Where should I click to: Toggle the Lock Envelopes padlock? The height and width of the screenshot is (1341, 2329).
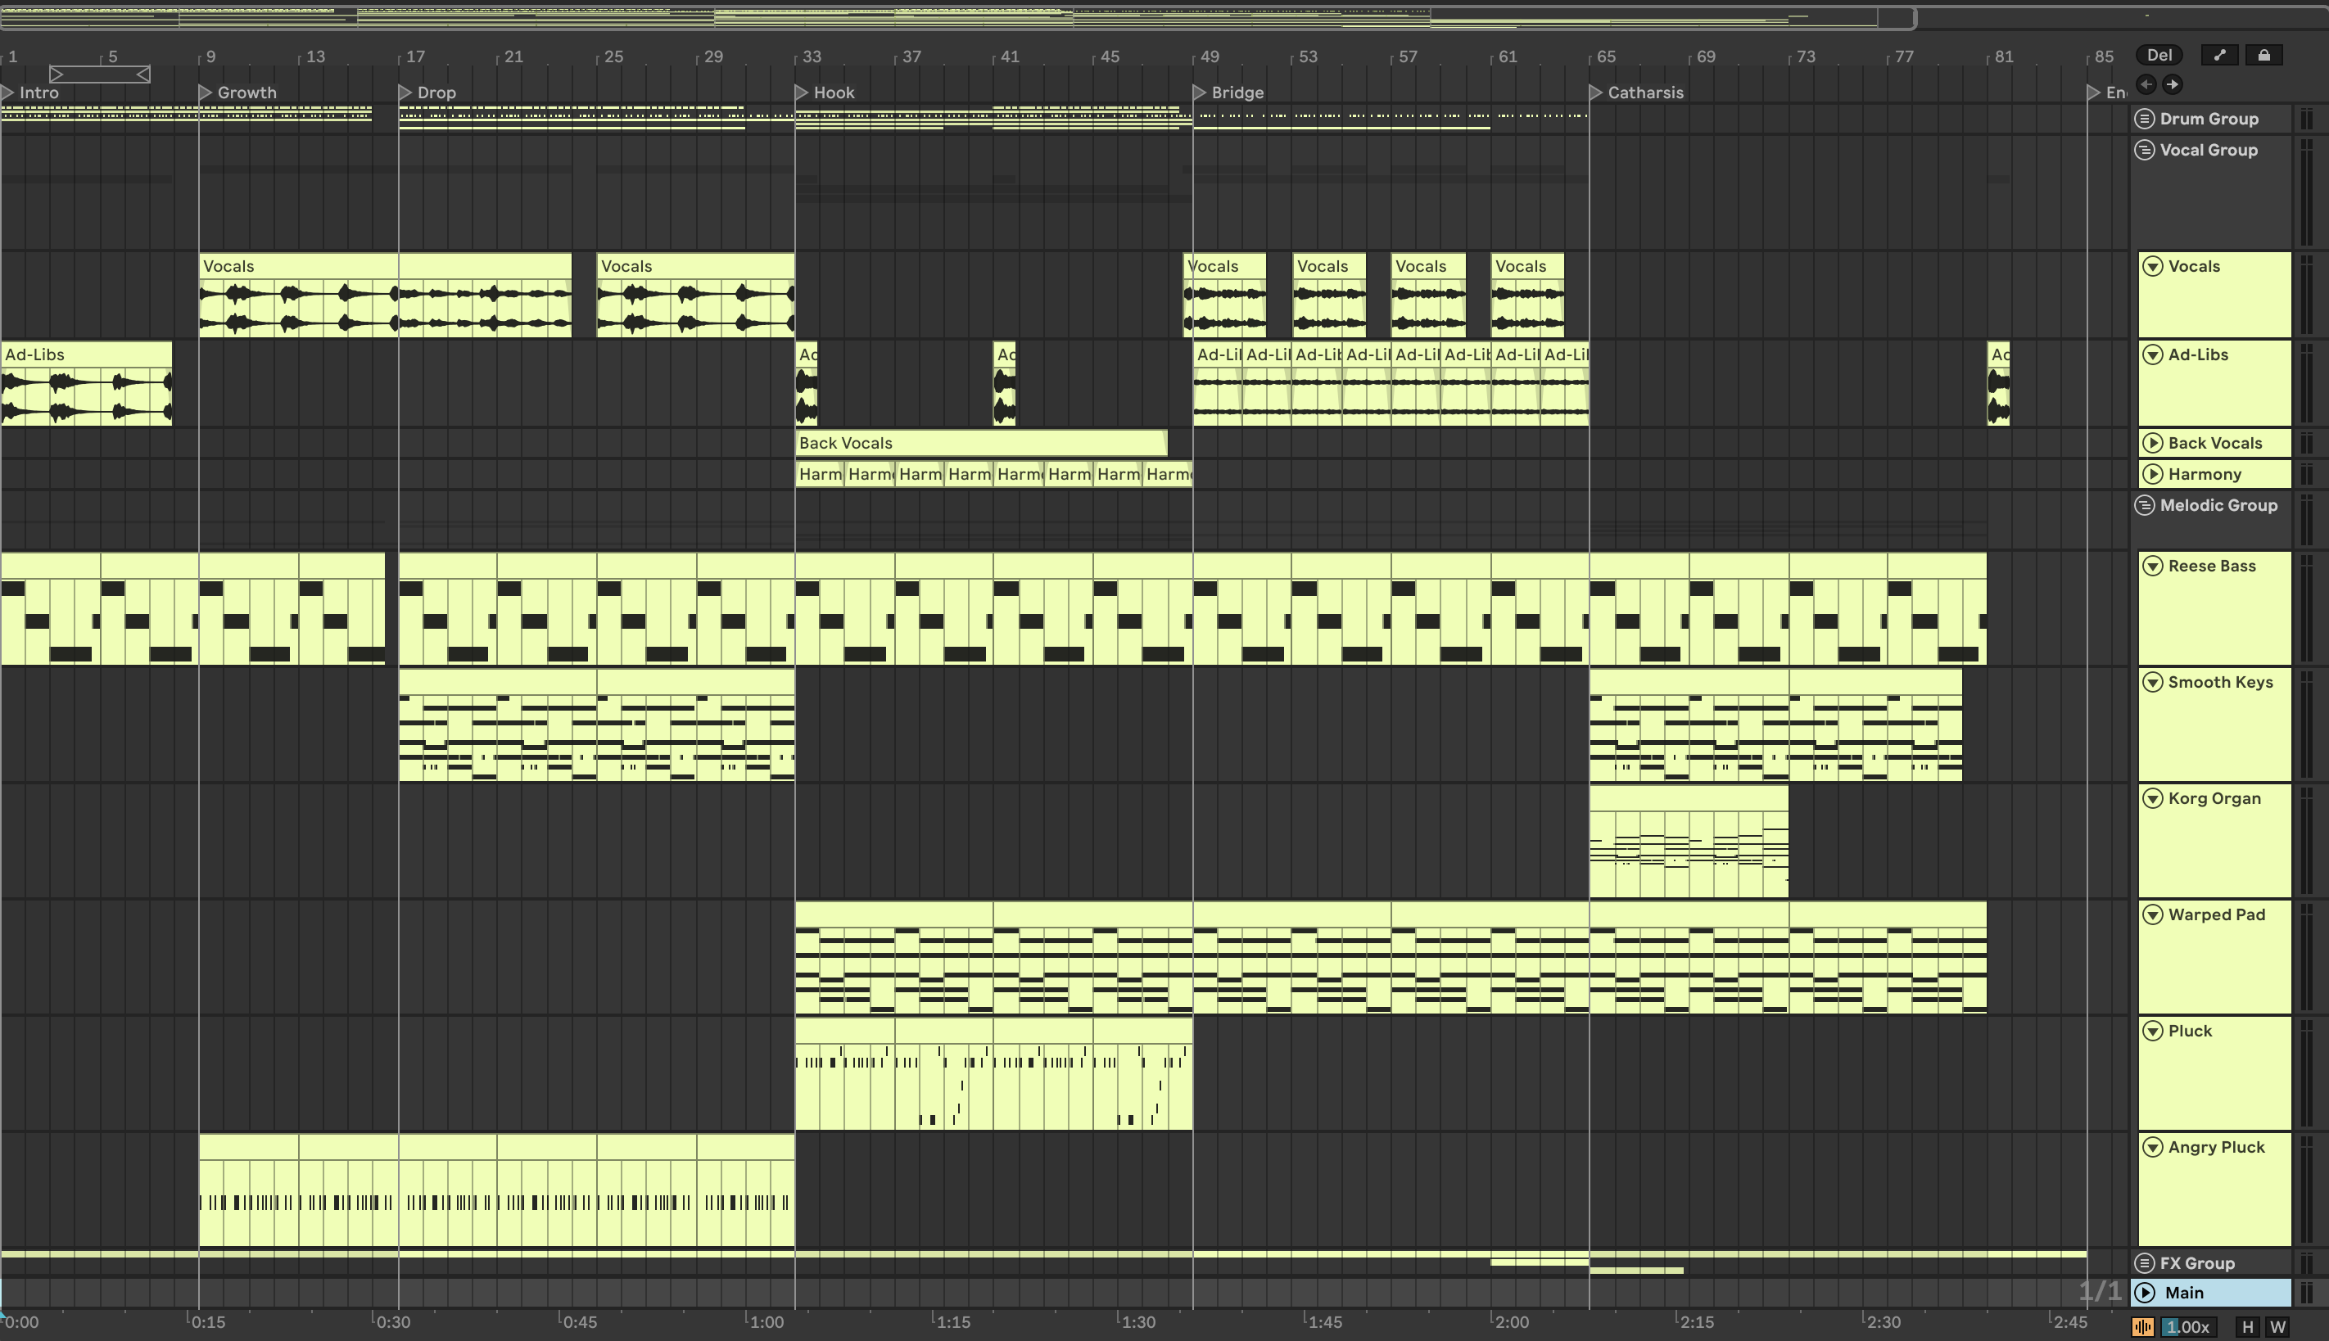[2263, 56]
